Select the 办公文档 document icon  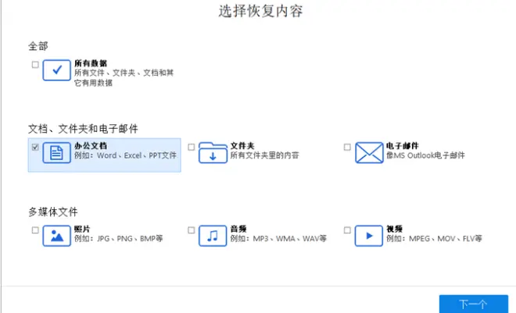click(56, 153)
